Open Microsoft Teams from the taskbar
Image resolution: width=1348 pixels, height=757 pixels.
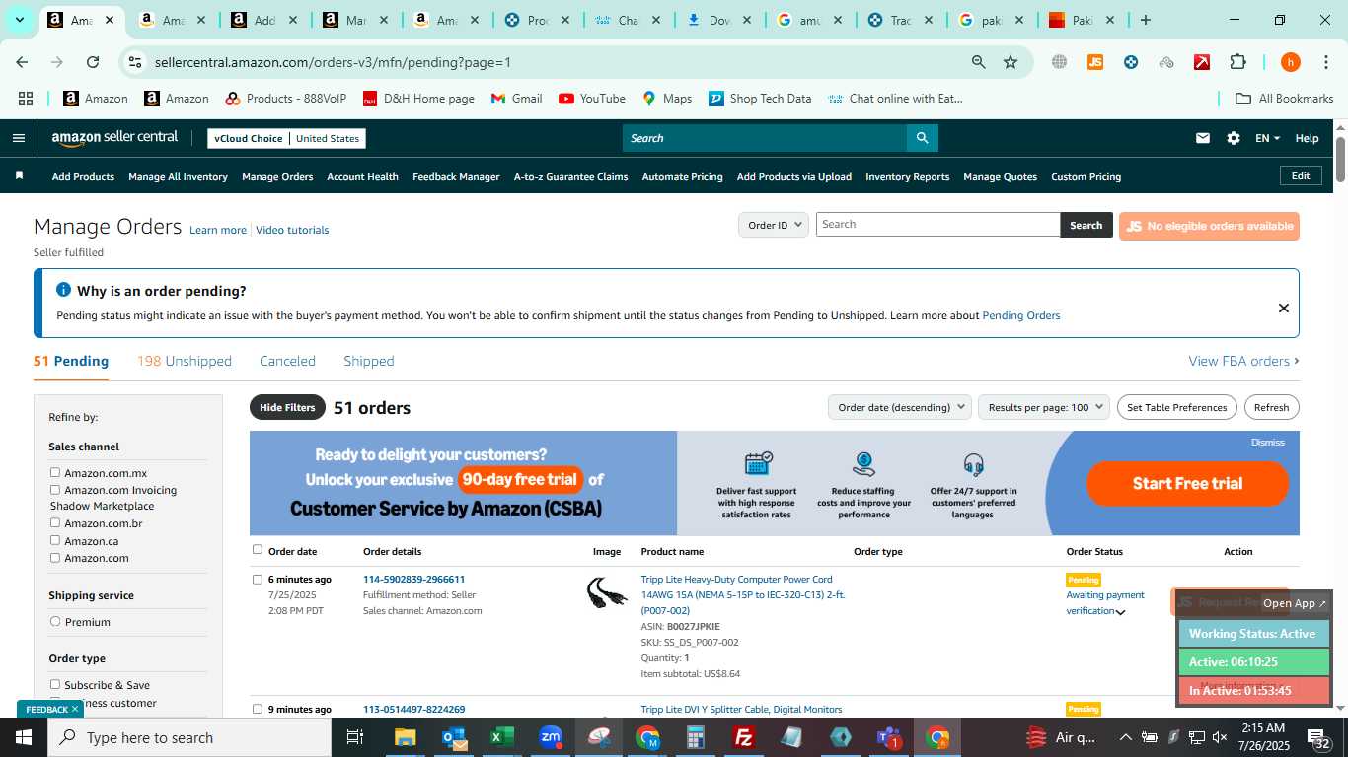(889, 737)
